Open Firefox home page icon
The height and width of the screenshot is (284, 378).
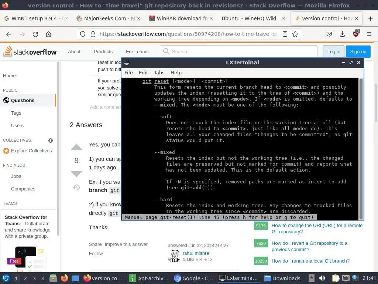[x=48, y=34]
